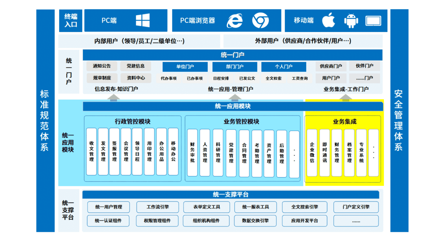441x240 pixels.
Task: Click the up arrow below 信息发布-知识门户
Action: [x=113, y=97]
